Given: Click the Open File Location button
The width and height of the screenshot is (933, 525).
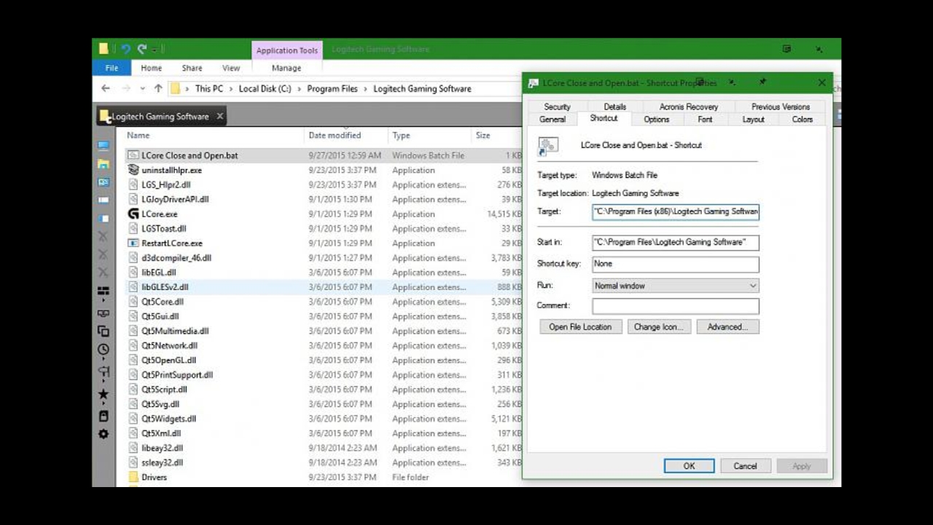Looking at the screenshot, I should (580, 327).
